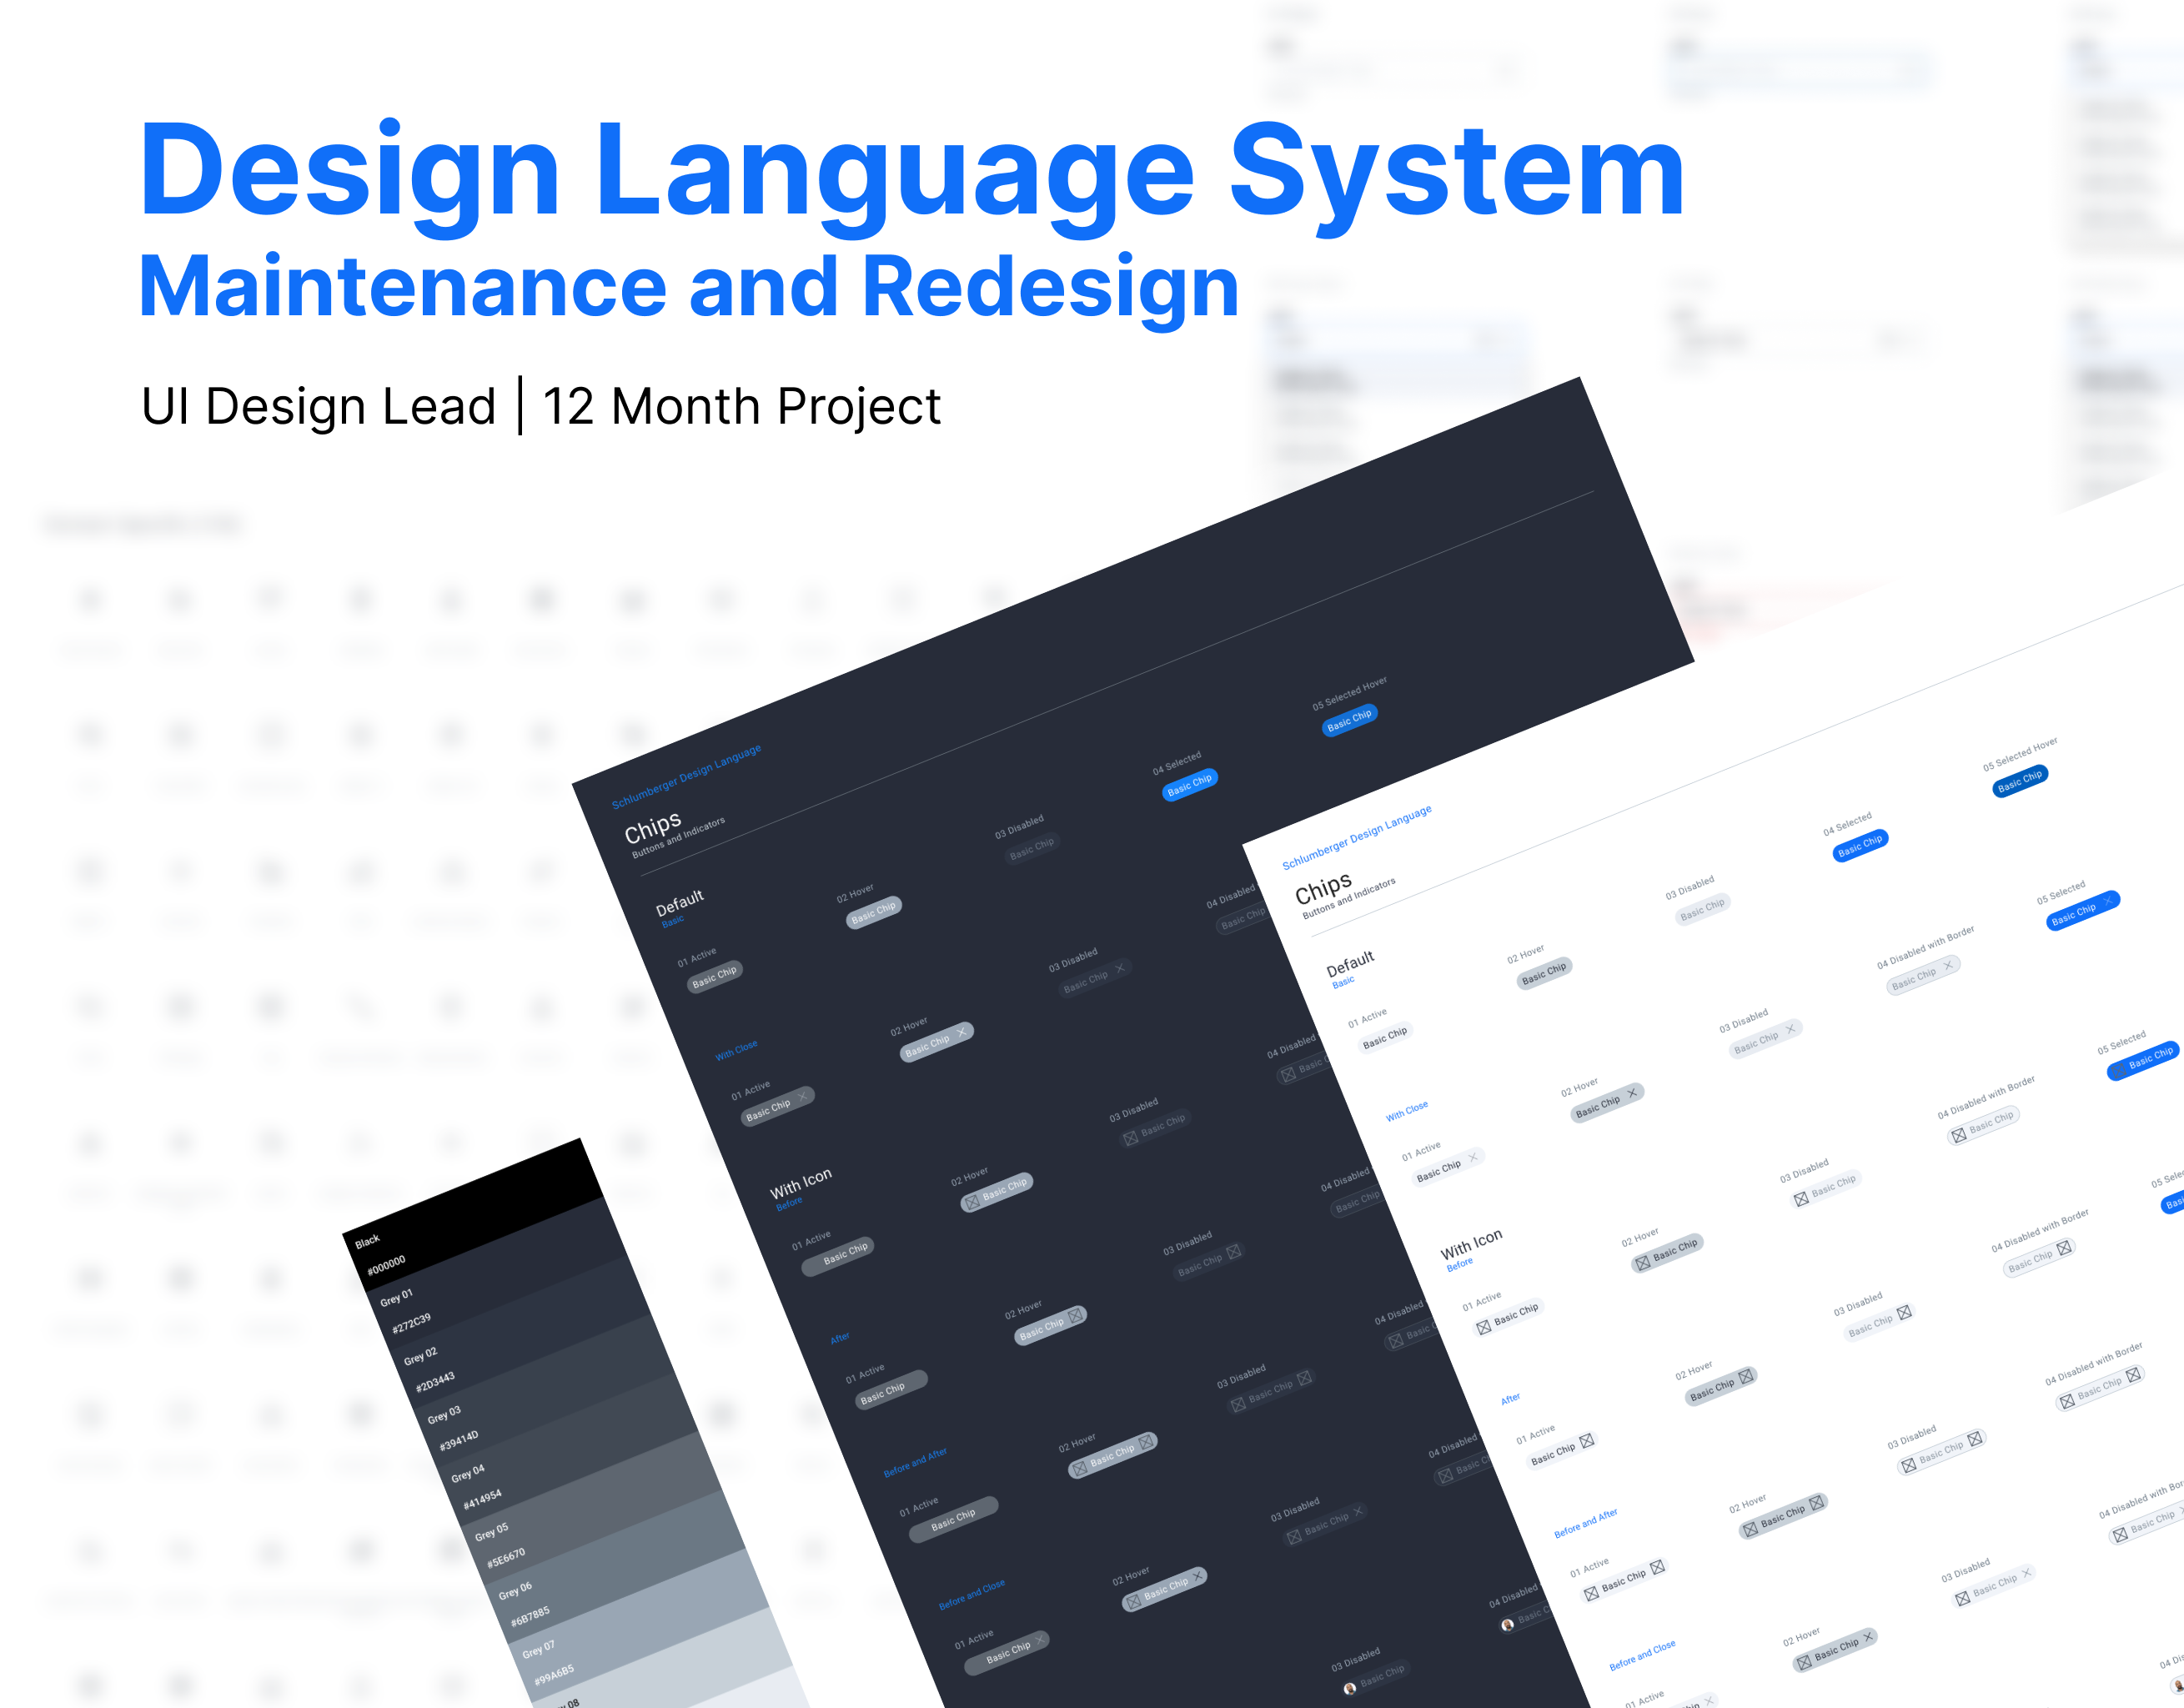Click light panel 05 Selected Hover chip
The height and width of the screenshot is (1708, 2184).
click(2019, 781)
